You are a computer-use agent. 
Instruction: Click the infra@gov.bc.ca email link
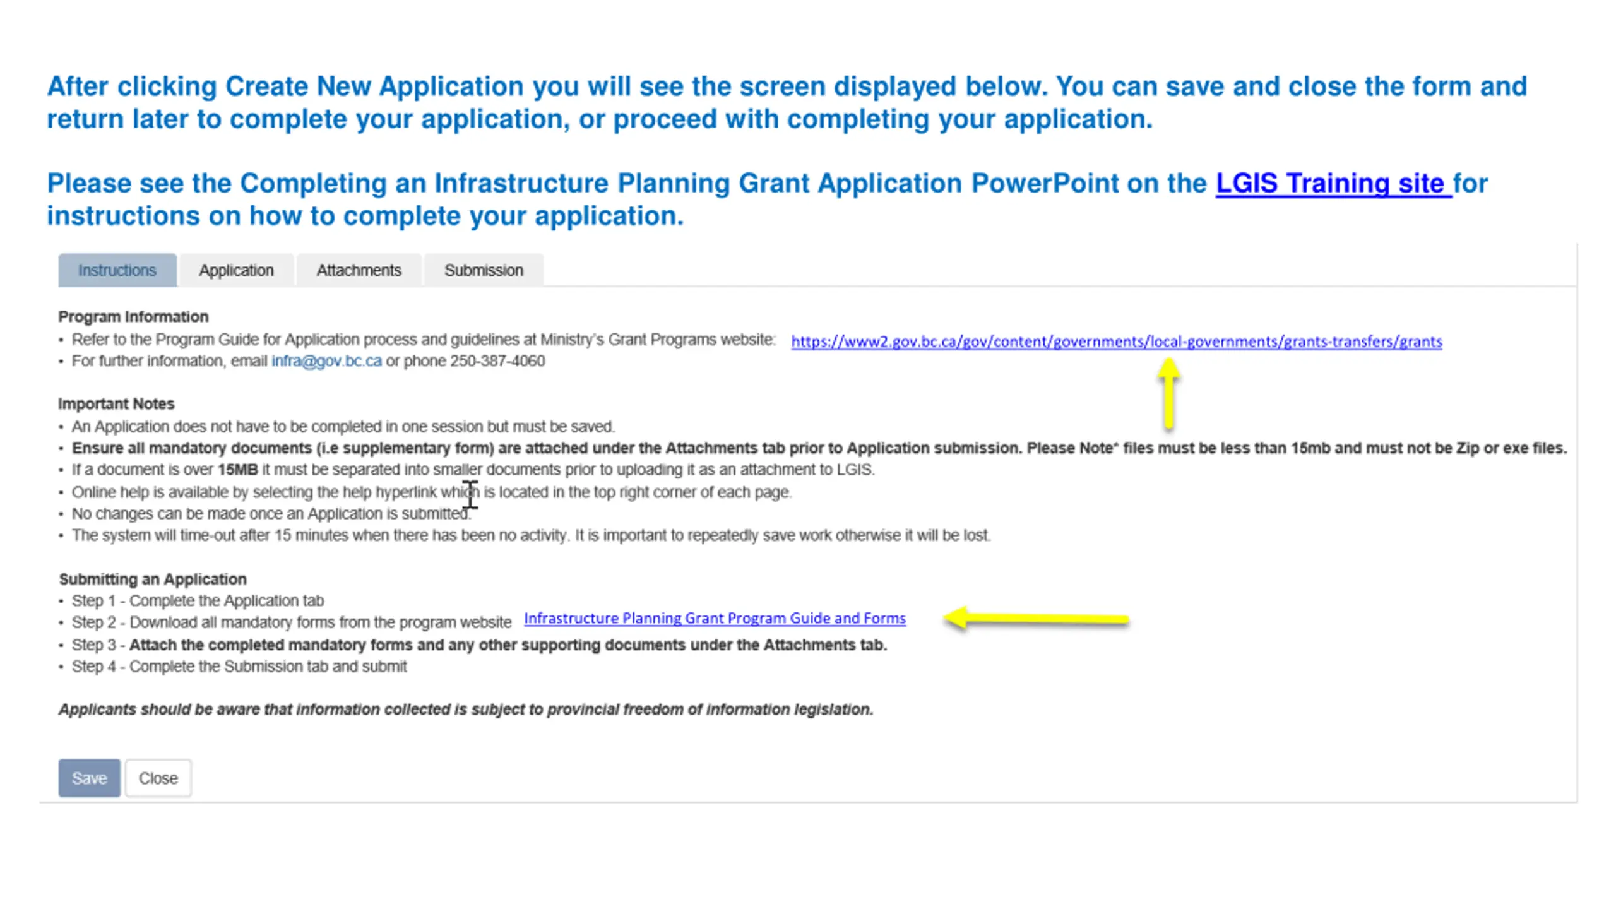[x=326, y=361]
